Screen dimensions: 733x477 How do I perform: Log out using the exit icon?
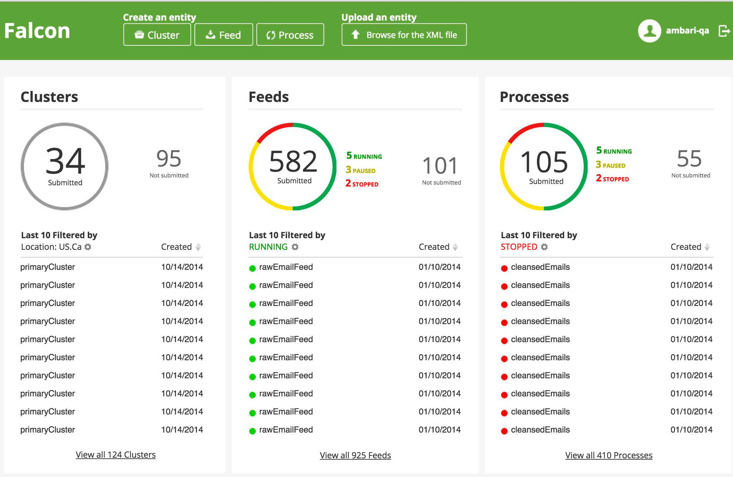point(724,31)
